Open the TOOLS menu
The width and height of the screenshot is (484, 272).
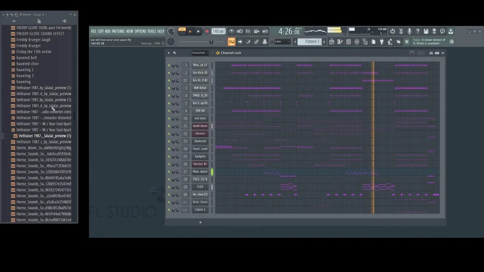pyautogui.click(x=152, y=31)
